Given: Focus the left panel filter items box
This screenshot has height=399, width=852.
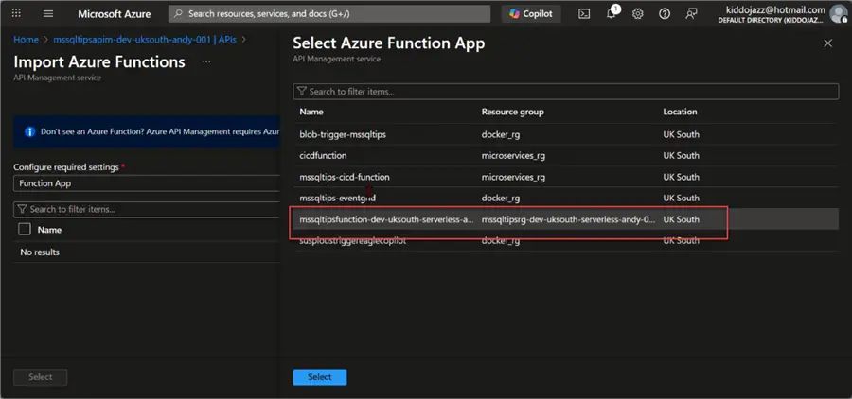Looking at the screenshot, I should (x=147, y=209).
